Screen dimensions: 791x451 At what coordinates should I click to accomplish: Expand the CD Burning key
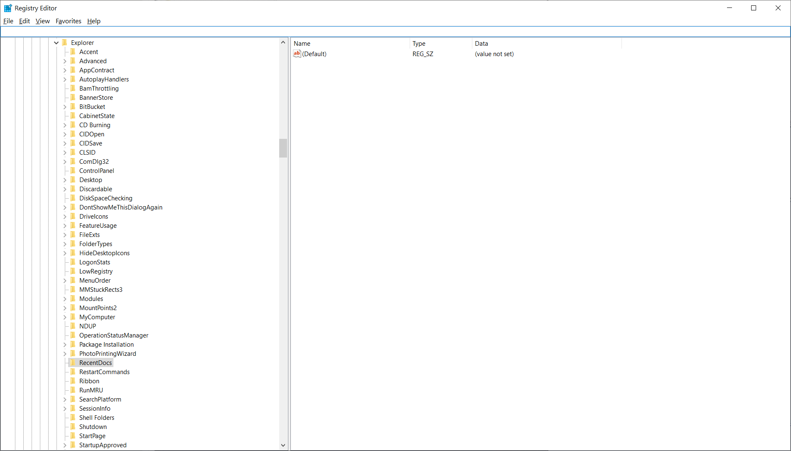point(65,125)
